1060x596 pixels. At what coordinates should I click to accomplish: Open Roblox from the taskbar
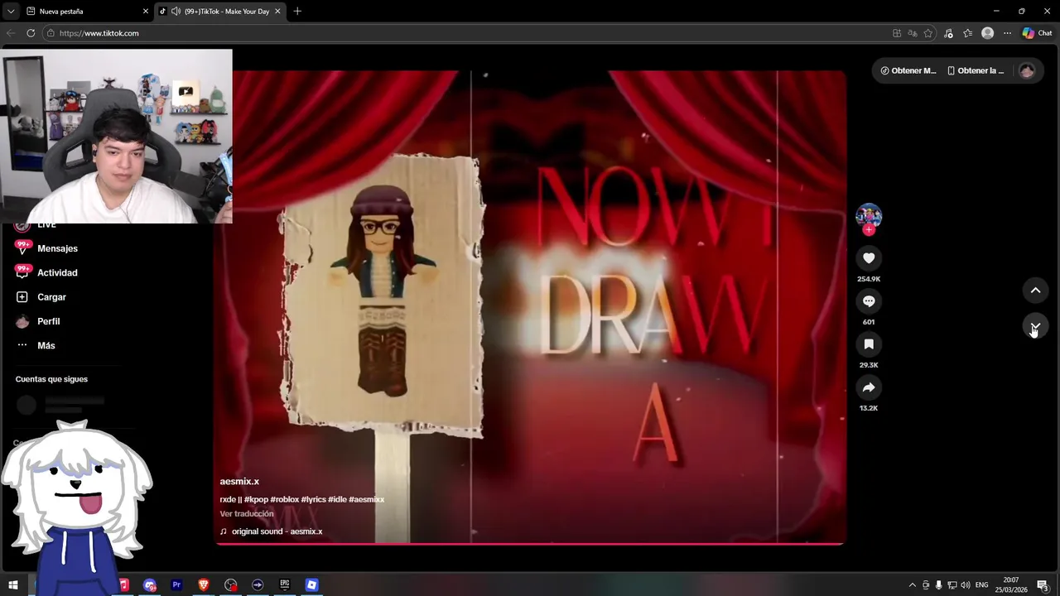[x=311, y=585]
